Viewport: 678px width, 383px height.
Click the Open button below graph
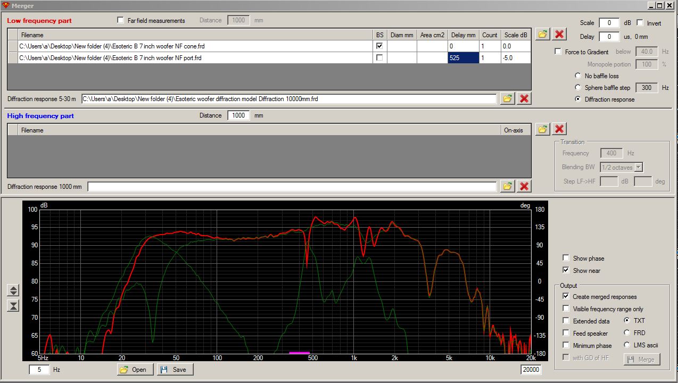[135, 369]
